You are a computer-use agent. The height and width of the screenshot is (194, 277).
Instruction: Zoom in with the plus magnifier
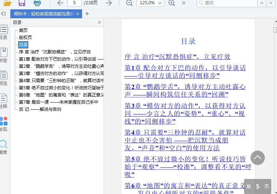point(172,3)
